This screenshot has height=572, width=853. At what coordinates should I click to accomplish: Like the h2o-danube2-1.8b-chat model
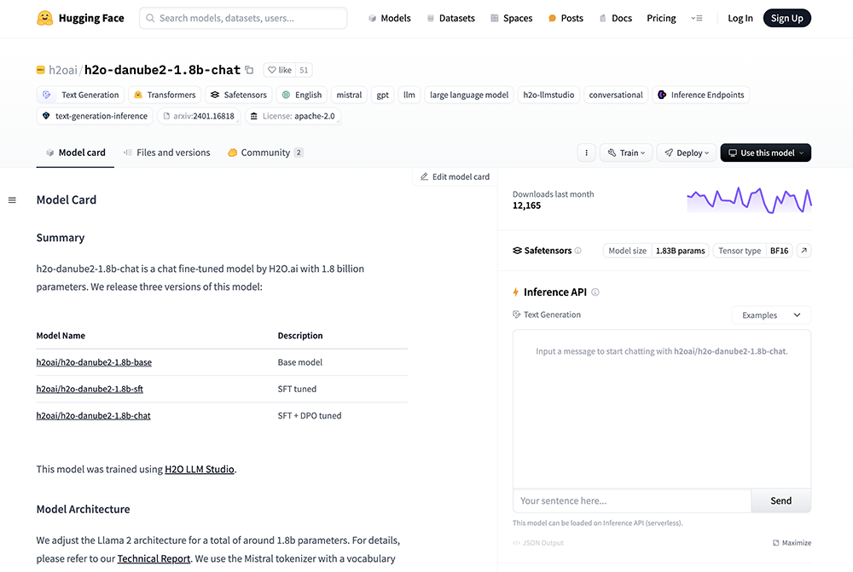[x=279, y=70]
